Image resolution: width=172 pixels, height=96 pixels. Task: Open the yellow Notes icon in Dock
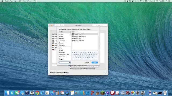pos(72,93)
